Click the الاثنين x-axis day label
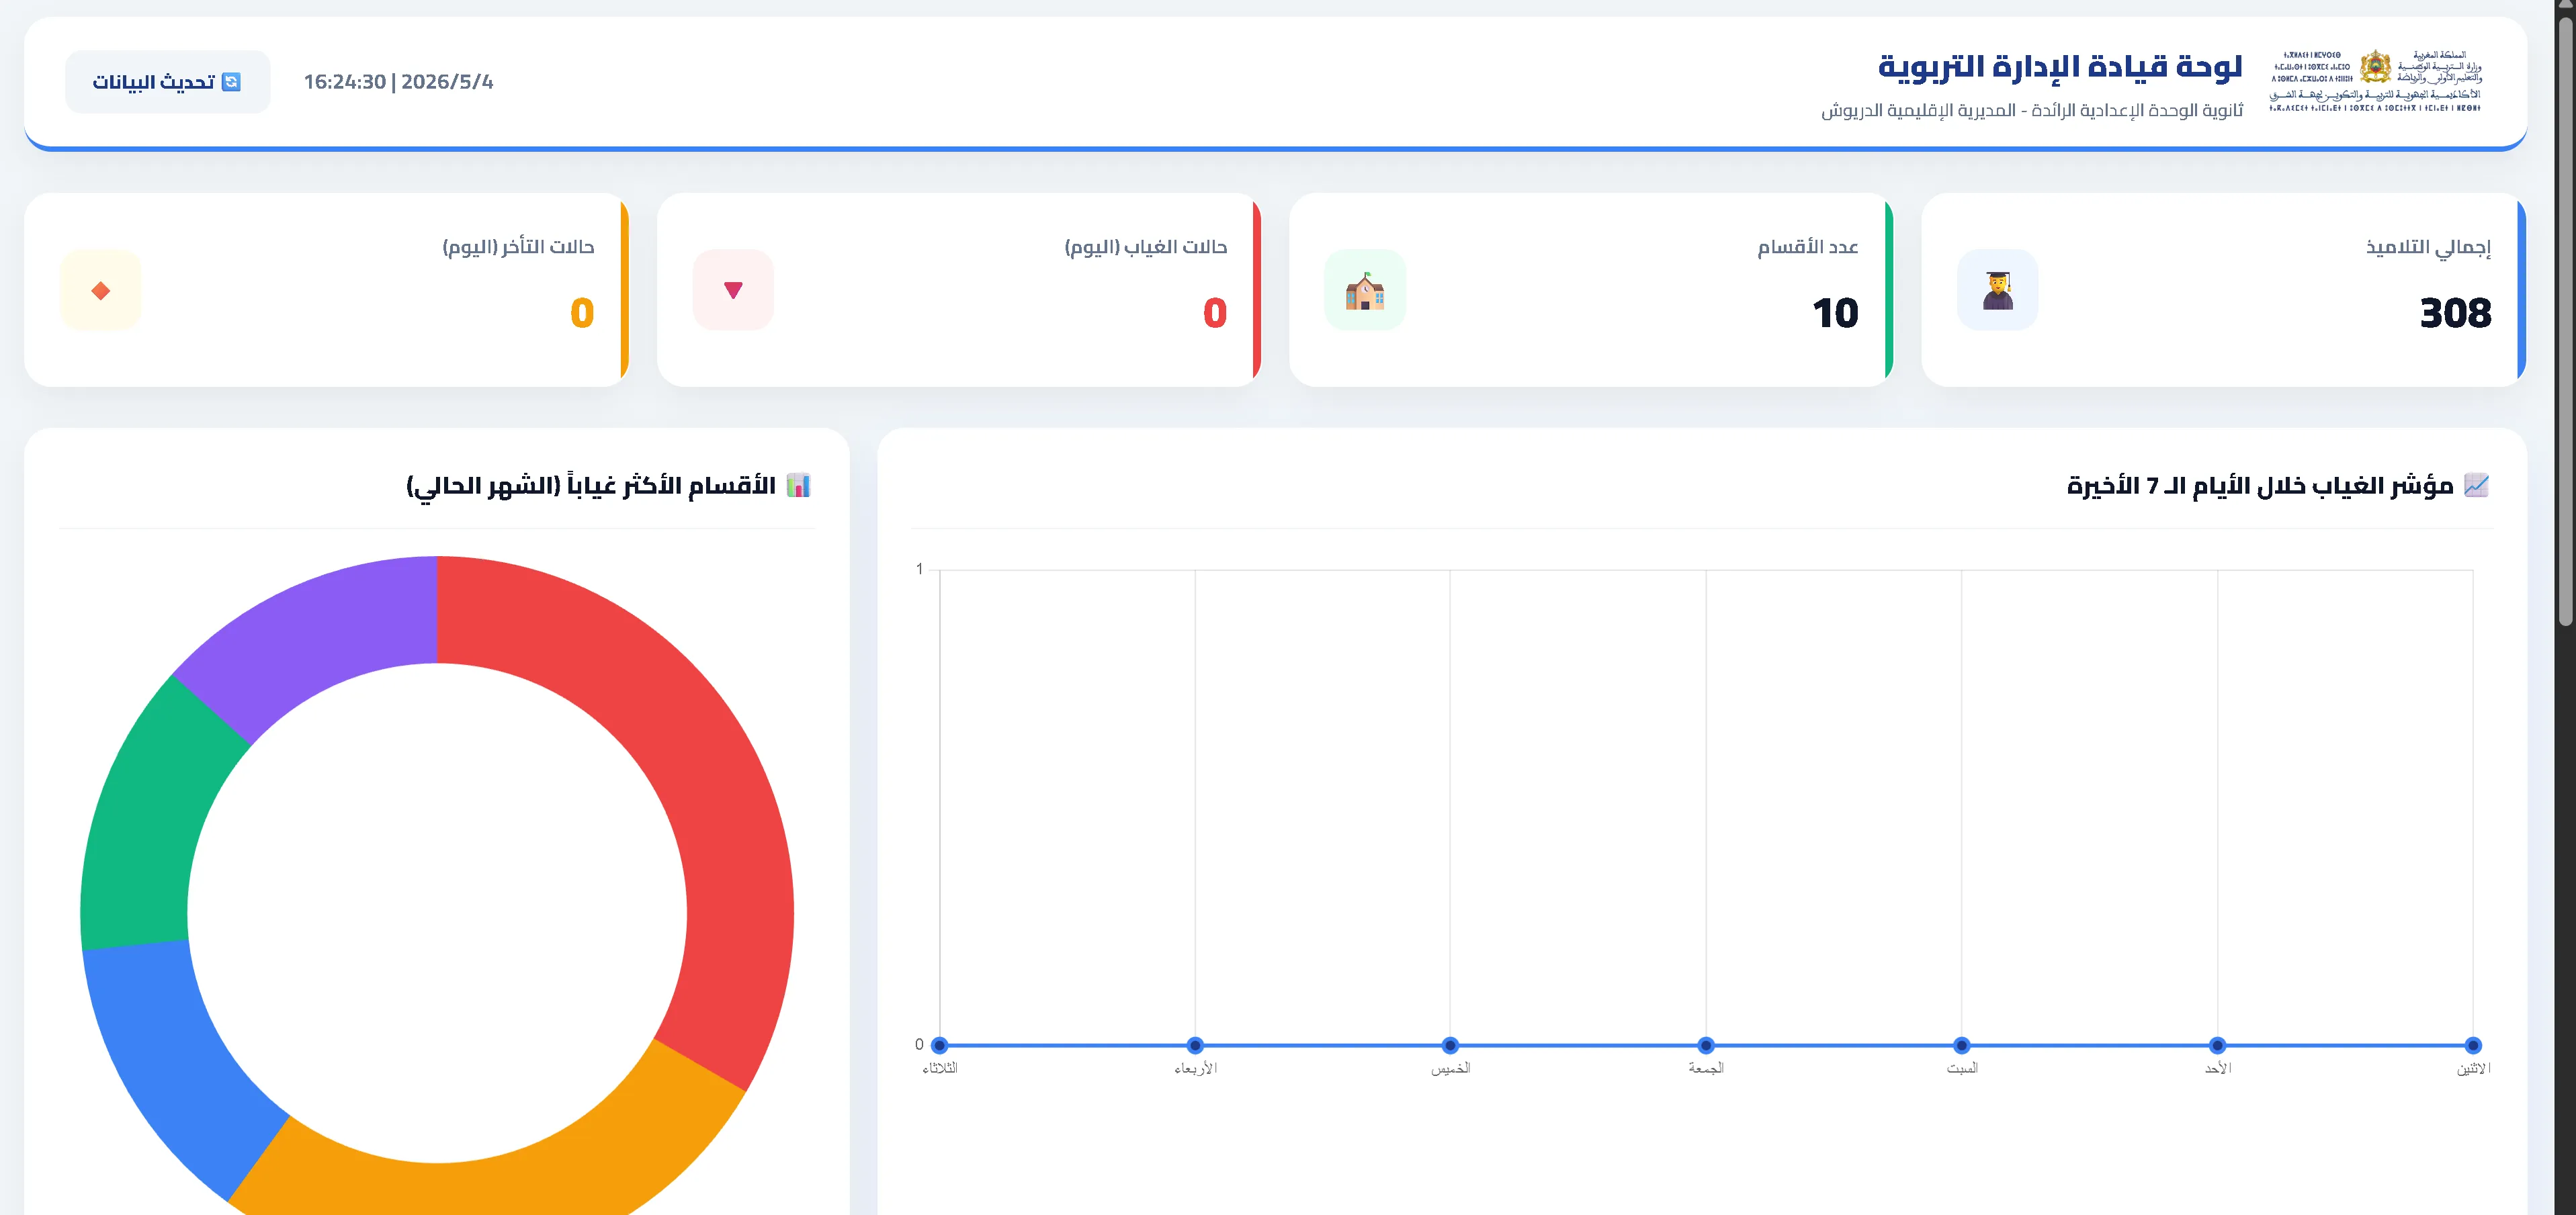 [2474, 1068]
